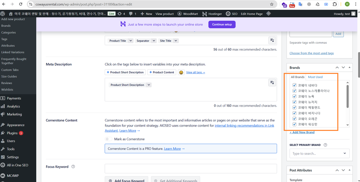
Task: Open the Select Primary Brand search dropdown
Action: tap(319, 153)
